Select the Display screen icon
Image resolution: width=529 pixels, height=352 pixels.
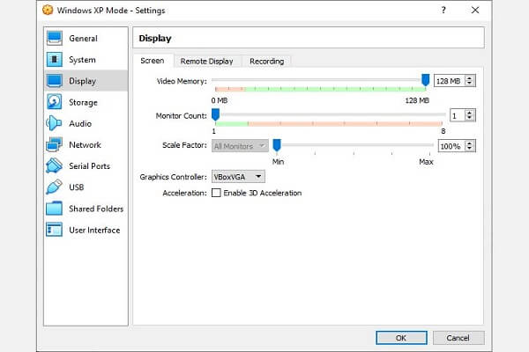[55, 81]
